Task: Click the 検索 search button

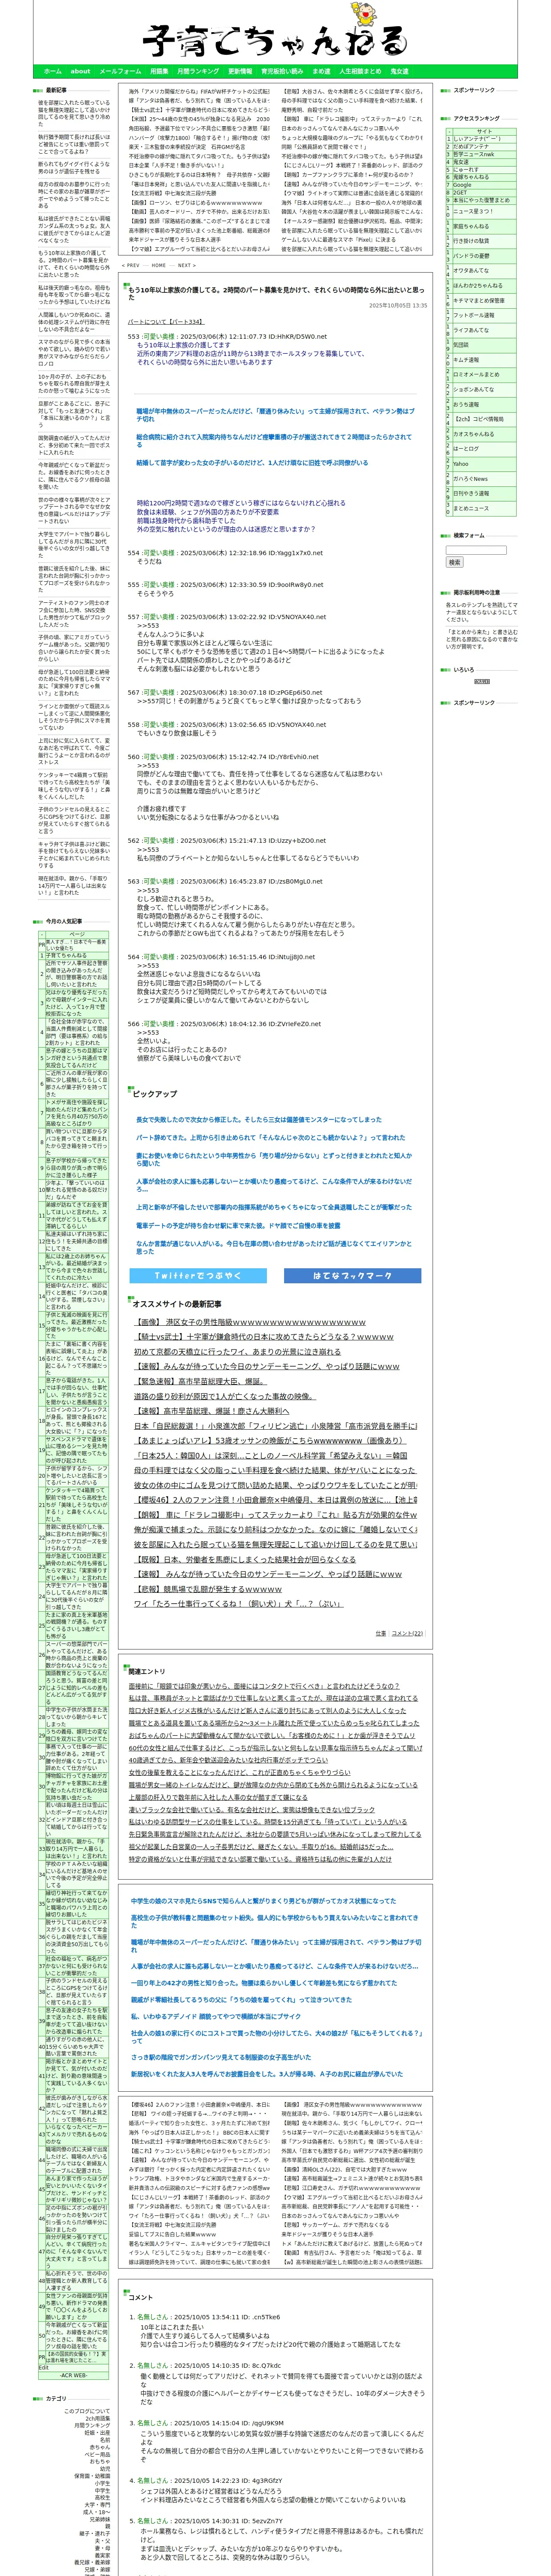Action: [455, 562]
